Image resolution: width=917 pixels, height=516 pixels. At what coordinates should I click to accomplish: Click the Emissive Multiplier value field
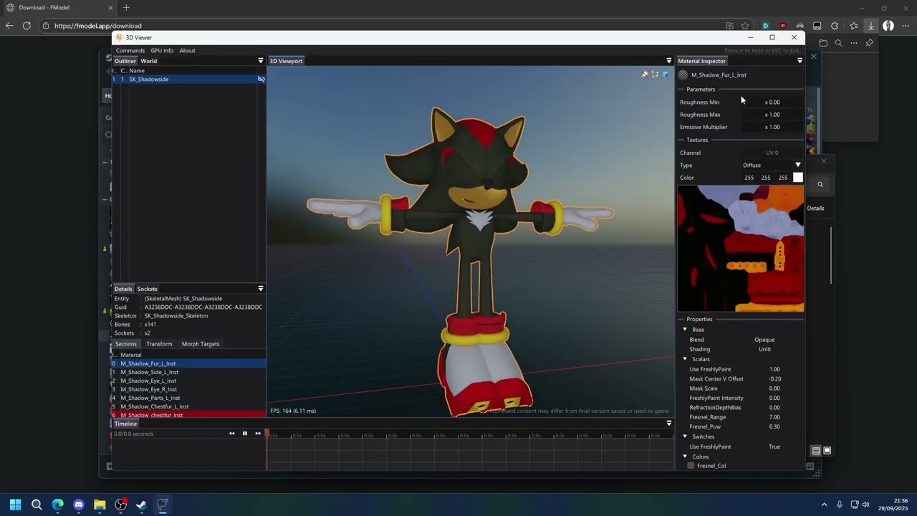[x=772, y=127]
